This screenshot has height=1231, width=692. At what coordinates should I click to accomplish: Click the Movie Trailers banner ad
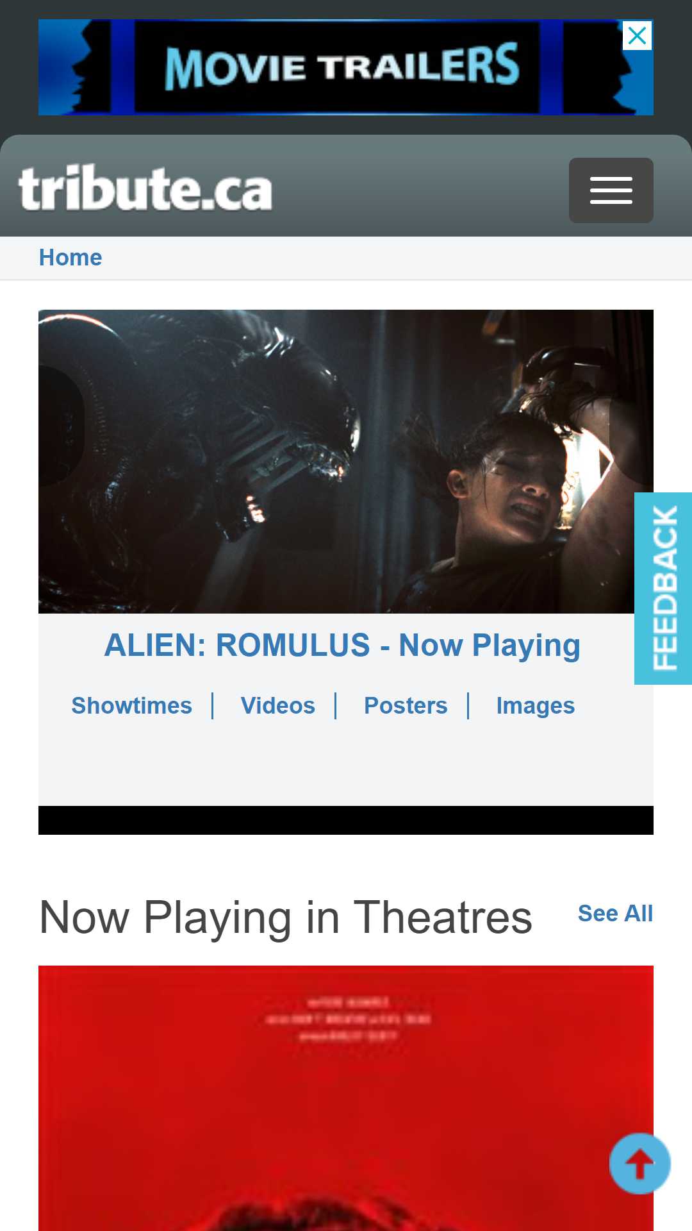346,67
